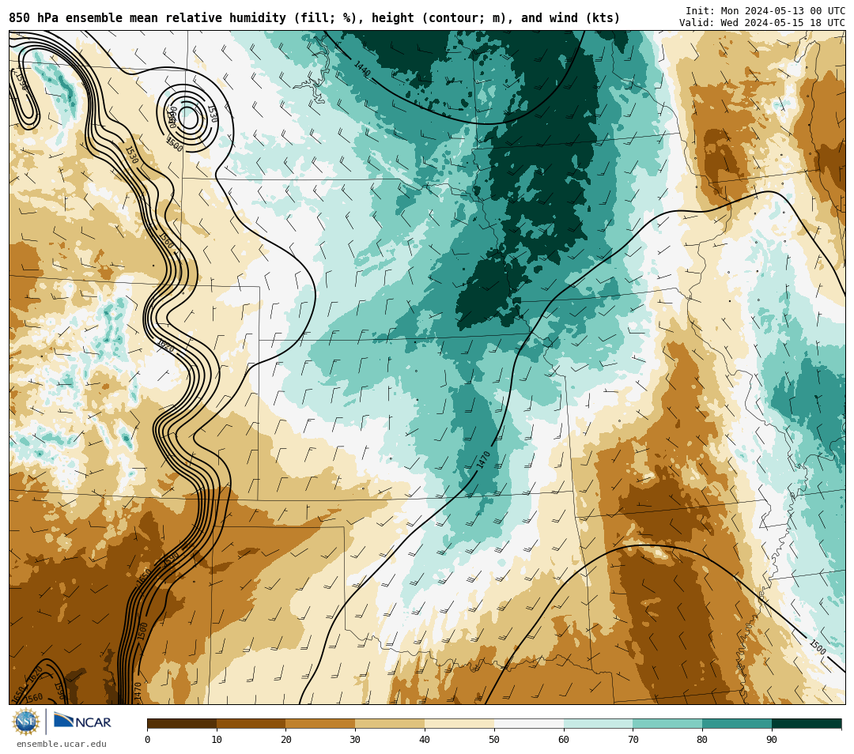Click colorbar tick label '90'
Screen dimensions: 854x754
[772, 740]
